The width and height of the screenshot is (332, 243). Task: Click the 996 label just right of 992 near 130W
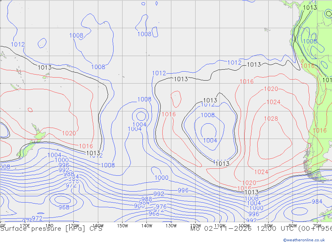[183, 190]
